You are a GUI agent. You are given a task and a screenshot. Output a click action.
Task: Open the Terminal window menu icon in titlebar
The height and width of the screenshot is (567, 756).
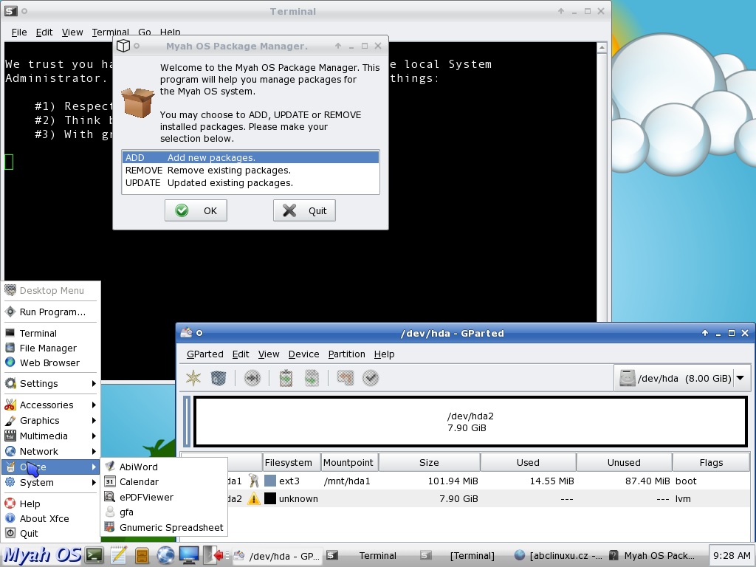(x=10, y=11)
